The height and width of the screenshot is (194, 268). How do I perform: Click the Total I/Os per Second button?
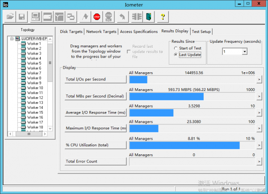click(96, 79)
